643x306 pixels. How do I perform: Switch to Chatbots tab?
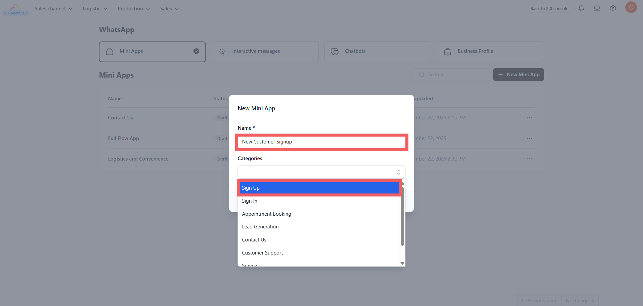click(x=378, y=52)
